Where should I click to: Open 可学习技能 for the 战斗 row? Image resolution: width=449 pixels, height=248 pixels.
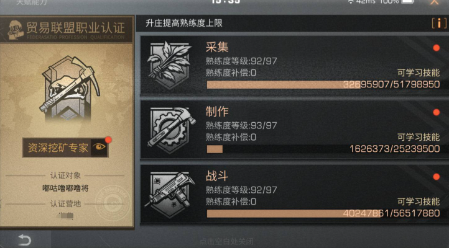tap(419, 201)
